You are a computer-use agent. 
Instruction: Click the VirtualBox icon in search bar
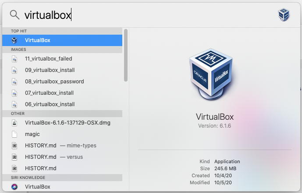pyautogui.click(x=284, y=15)
